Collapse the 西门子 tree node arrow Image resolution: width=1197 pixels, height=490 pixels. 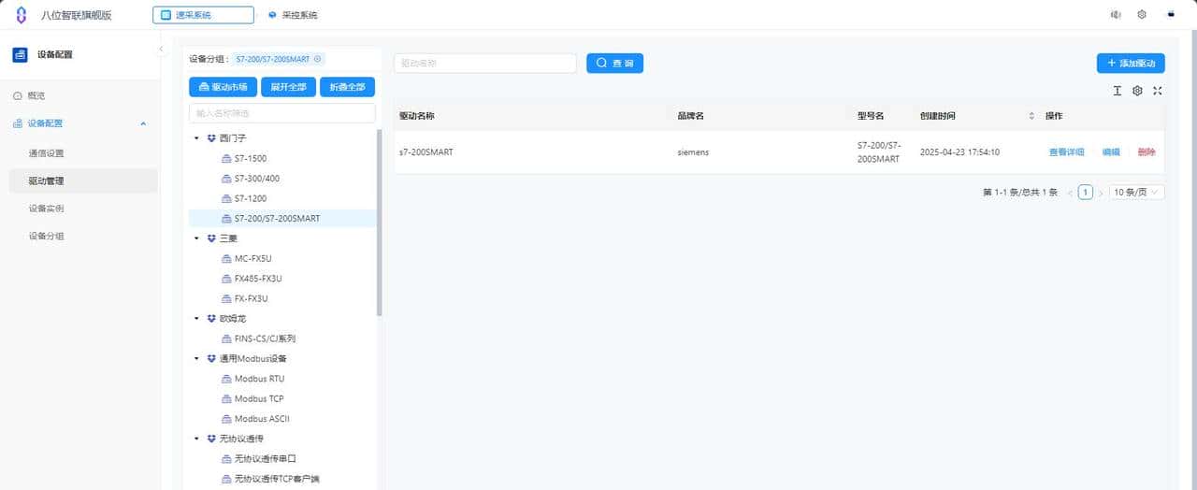click(196, 138)
